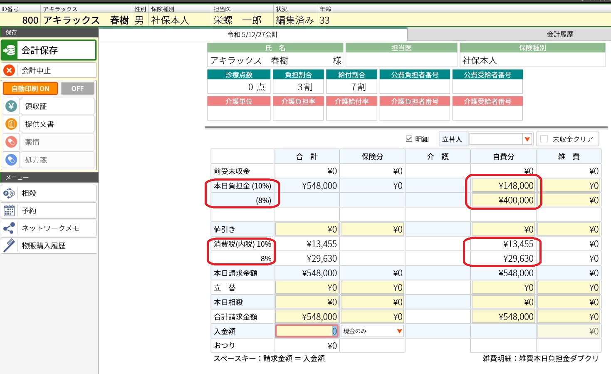611x374 pixels.
Task: Click the ネットワークメモ share icon
Action: tap(9, 228)
